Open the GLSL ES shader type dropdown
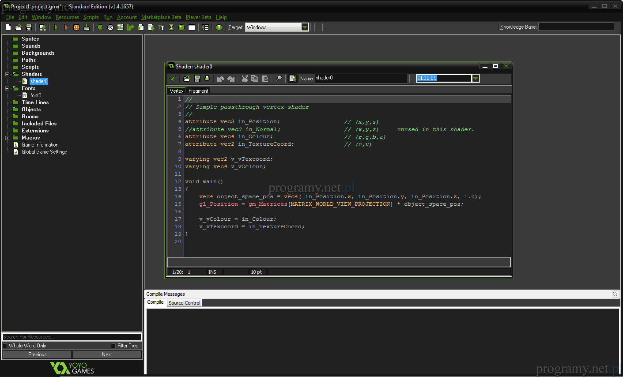Screen dimensions: 623x377 pyautogui.click(x=476, y=79)
